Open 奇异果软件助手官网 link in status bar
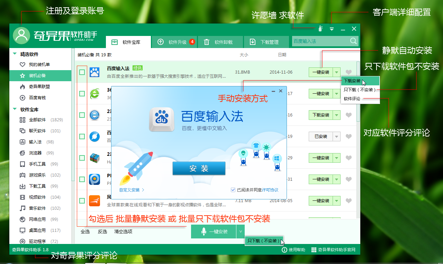This screenshot has width=443, height=264. [x=334, y=250]
